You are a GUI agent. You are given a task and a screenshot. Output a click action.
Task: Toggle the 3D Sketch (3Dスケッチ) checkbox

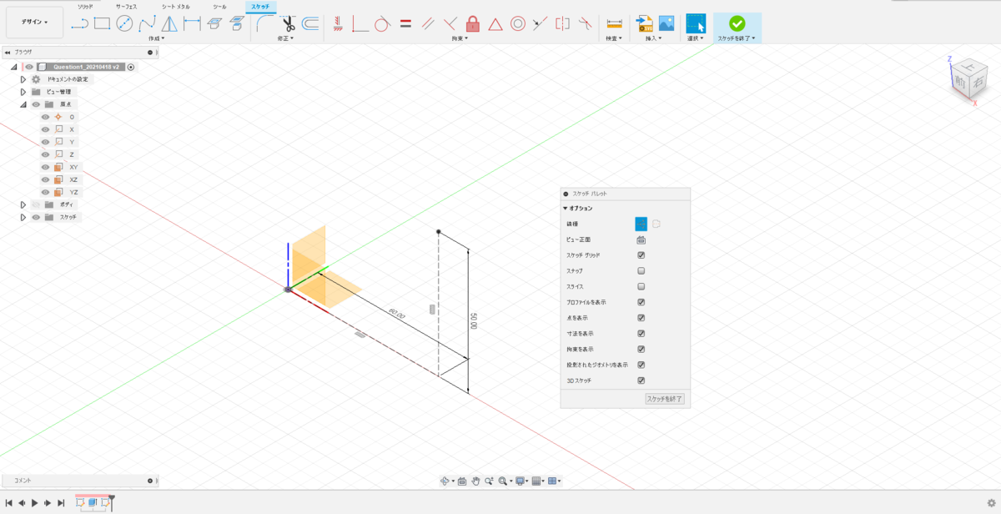[x=641, y=380]
